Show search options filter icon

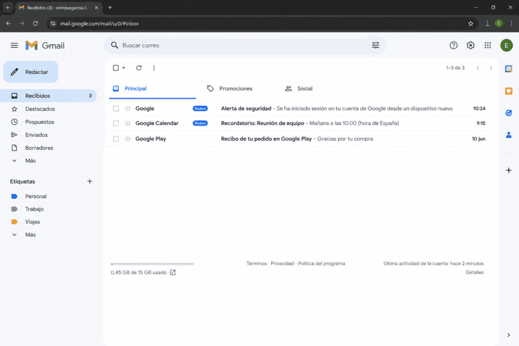(376, 45)
